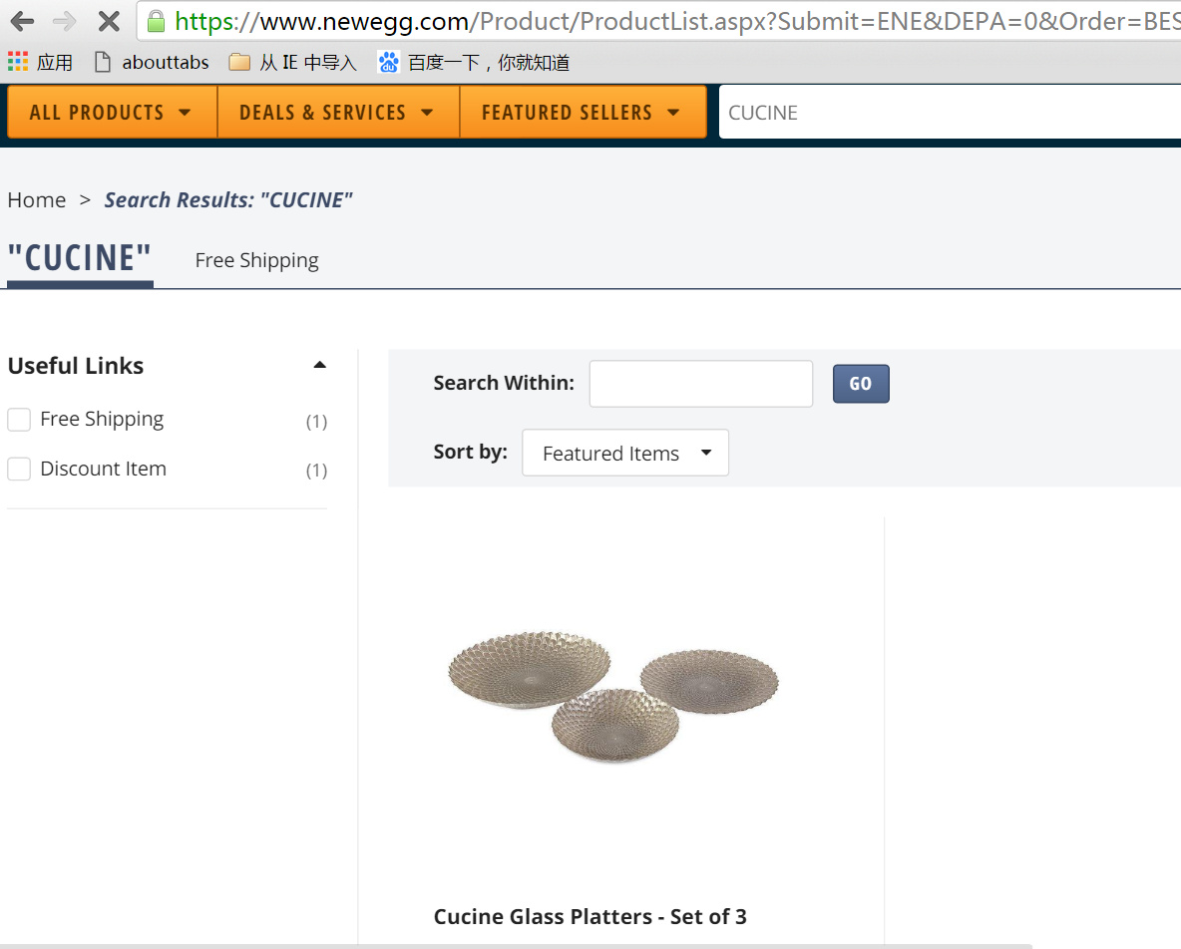Go back using the browser back arrow
Image resolution: width=1181 pixels, height=949 pixels.
coord(23,21)
